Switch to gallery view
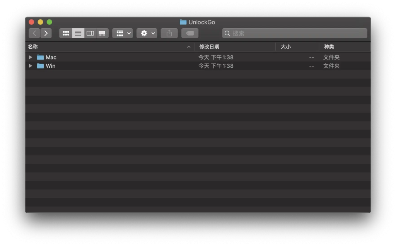This screenshot has width=396, height=246. [102, 33]
